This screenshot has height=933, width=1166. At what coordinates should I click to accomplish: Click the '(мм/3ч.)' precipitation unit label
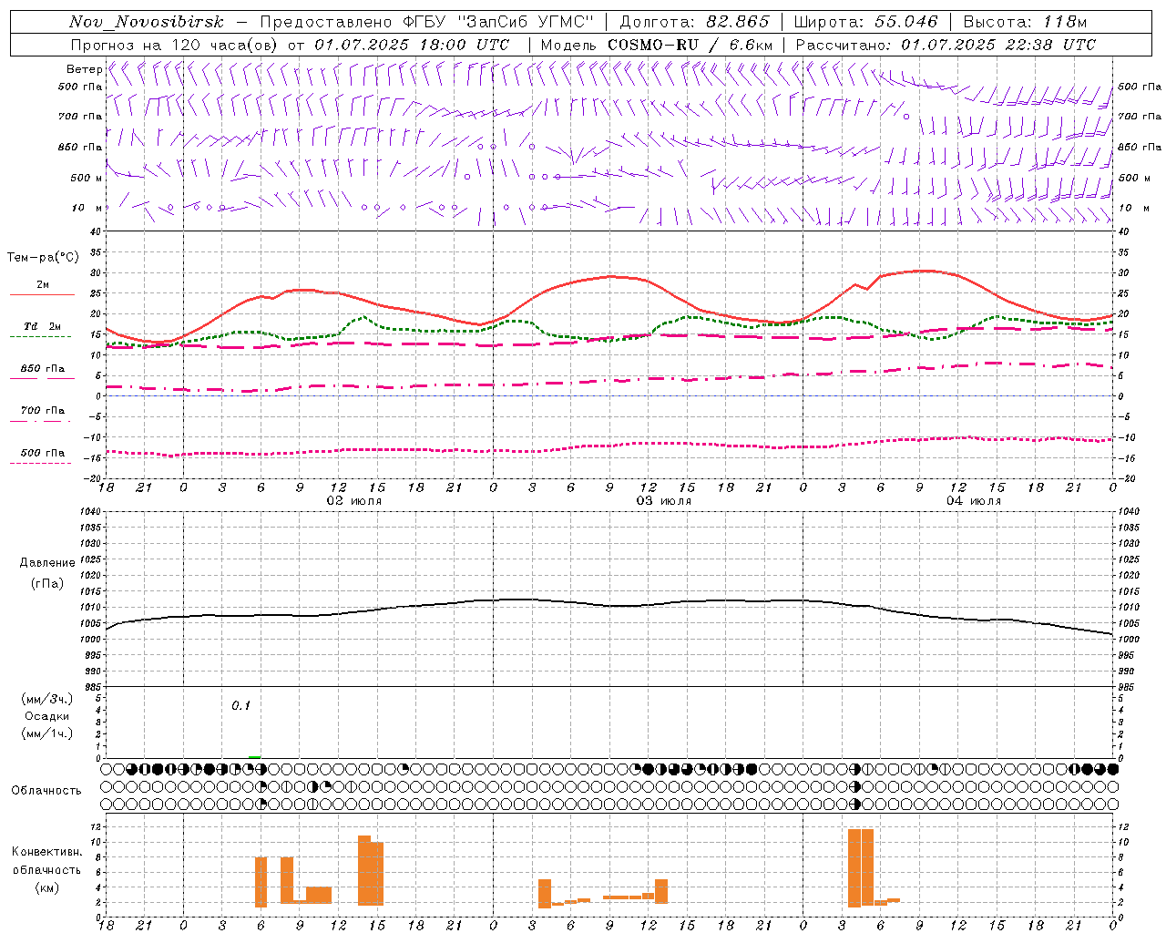(47, 699)
